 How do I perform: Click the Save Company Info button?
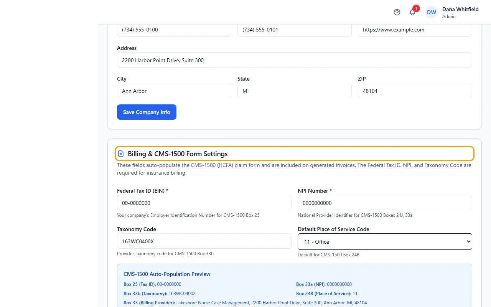[x=147, y=112]
